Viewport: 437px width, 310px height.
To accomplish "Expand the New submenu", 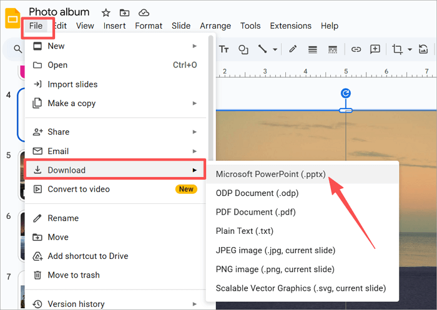I will [x=115, y=46].
